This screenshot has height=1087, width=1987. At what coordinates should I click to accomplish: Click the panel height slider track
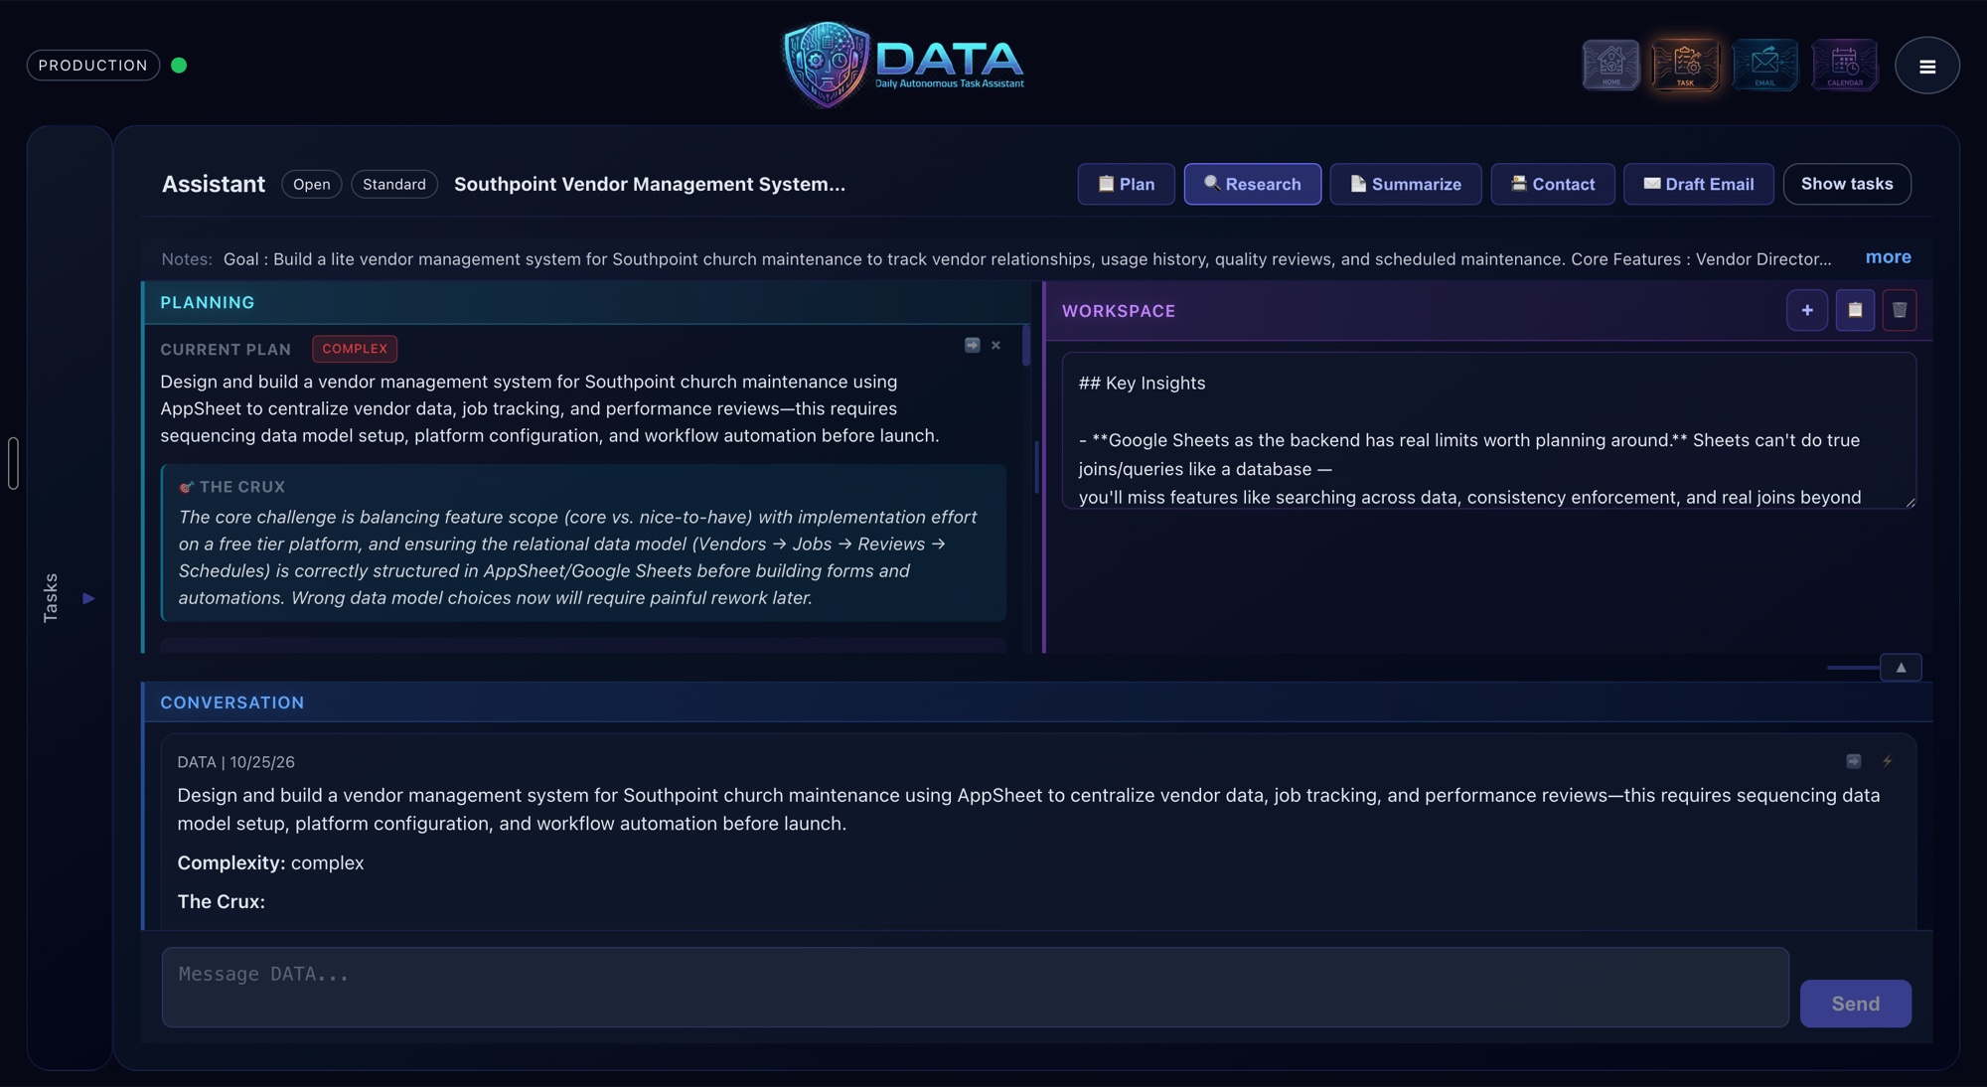(x=1852, y=668)
